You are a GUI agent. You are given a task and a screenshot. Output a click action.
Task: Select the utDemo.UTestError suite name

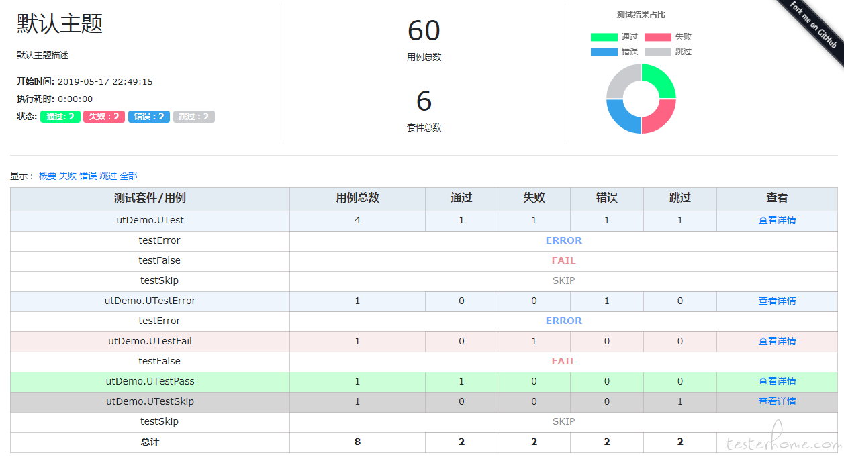click(150, 301)
